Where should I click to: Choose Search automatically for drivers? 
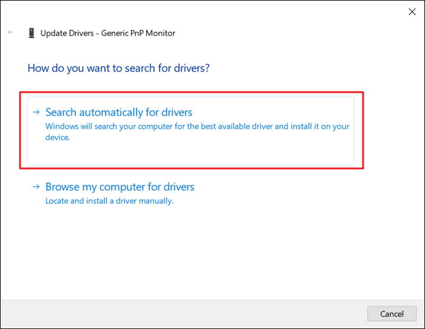pos(191,131)
